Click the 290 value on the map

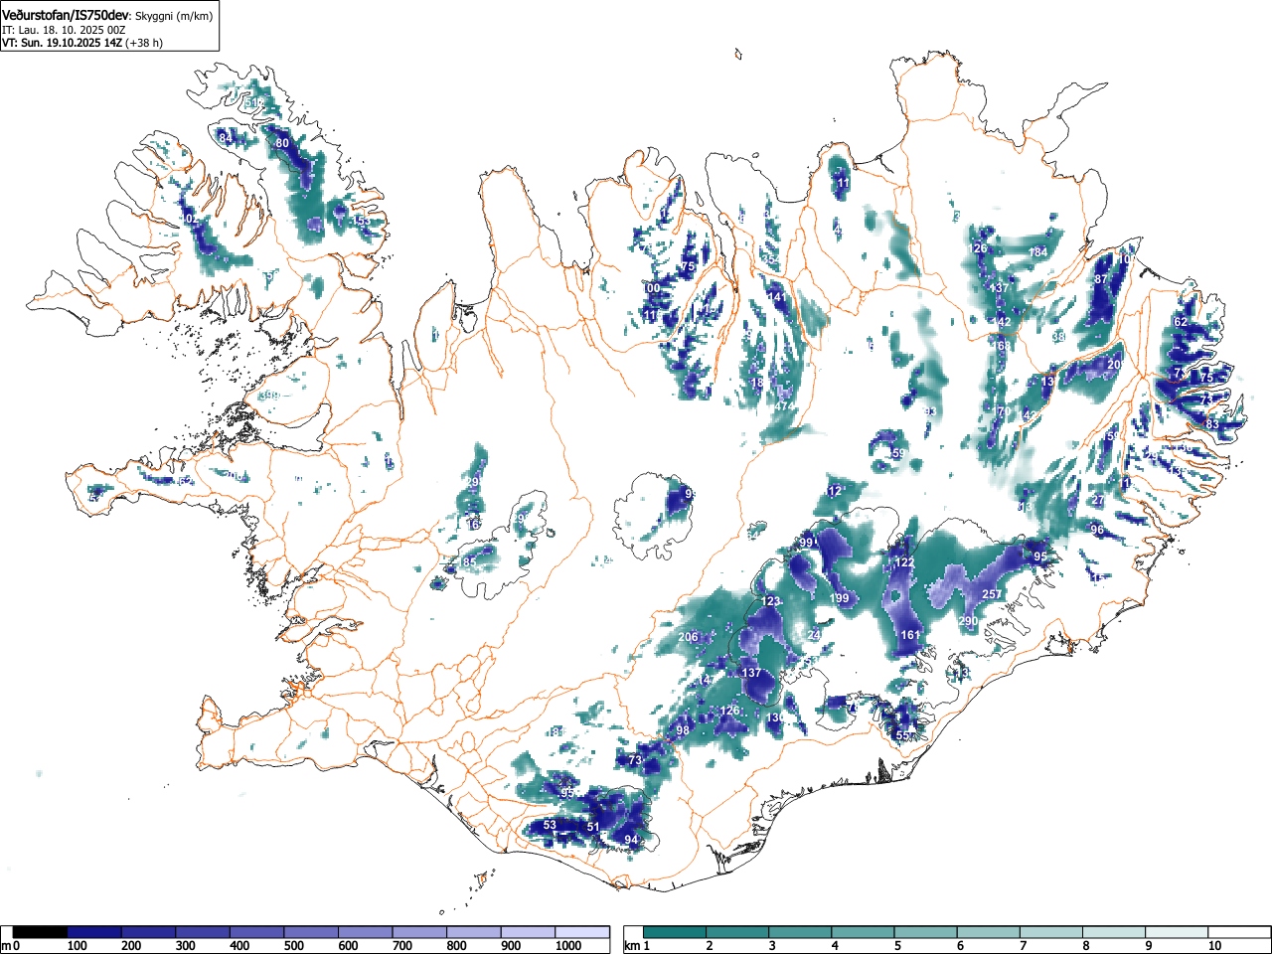[968, 621]
